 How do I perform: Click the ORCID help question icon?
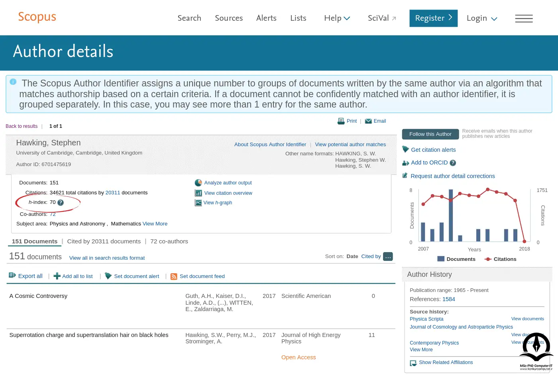(453, 163)
